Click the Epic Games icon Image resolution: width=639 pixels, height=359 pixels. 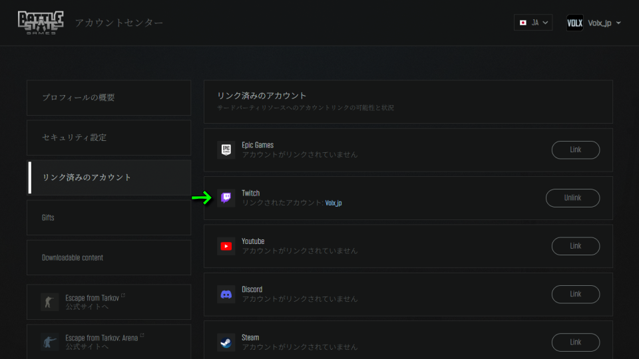pyautogui.click(x=226, y=150)
